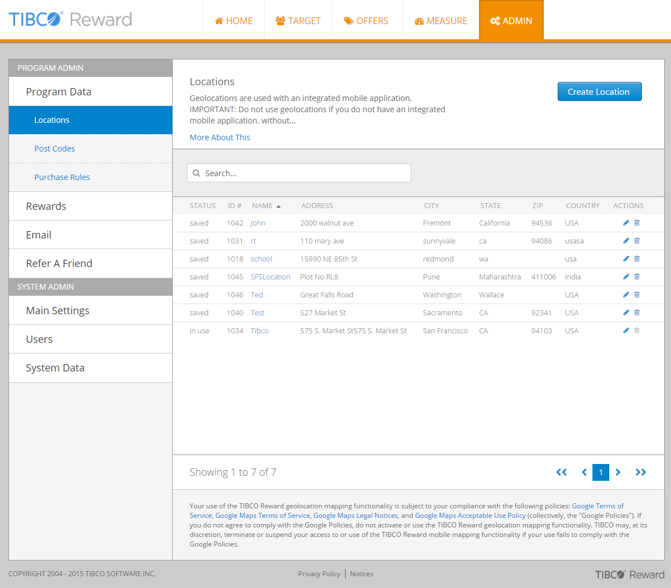
Task: Edit the Tibco location entry
Action: pyautogui.click(x=626, y=330)
